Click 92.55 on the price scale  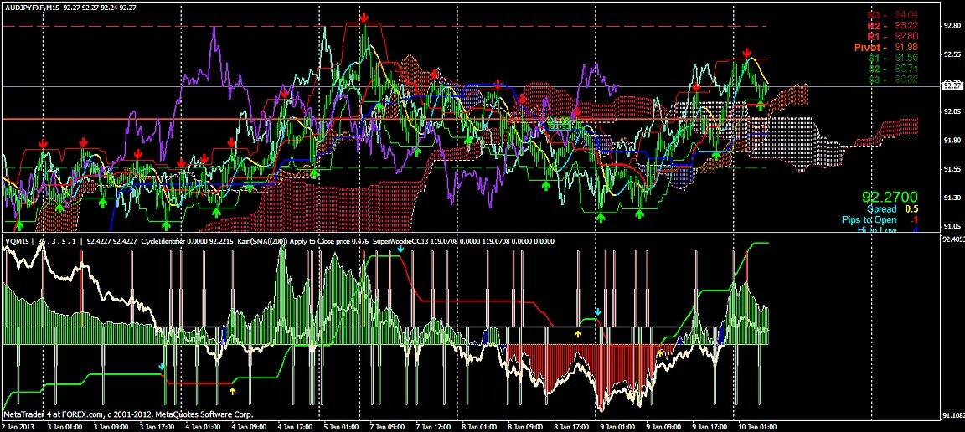(952, 54)
